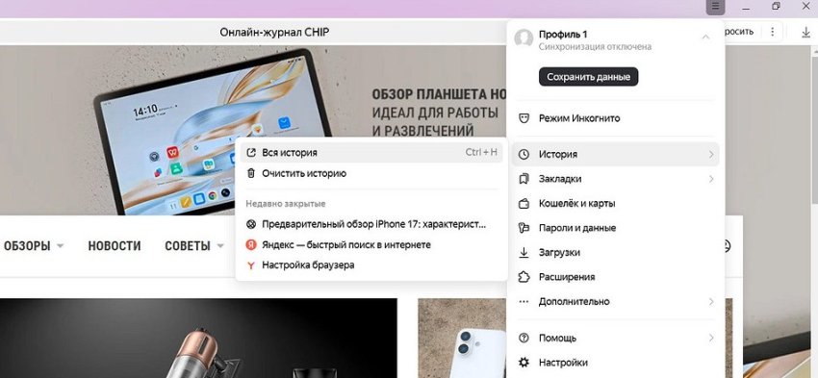The image size is (818, 378).
Task: Open the downloads arrow icon in toolbar
Action: (x=805, y=32)
